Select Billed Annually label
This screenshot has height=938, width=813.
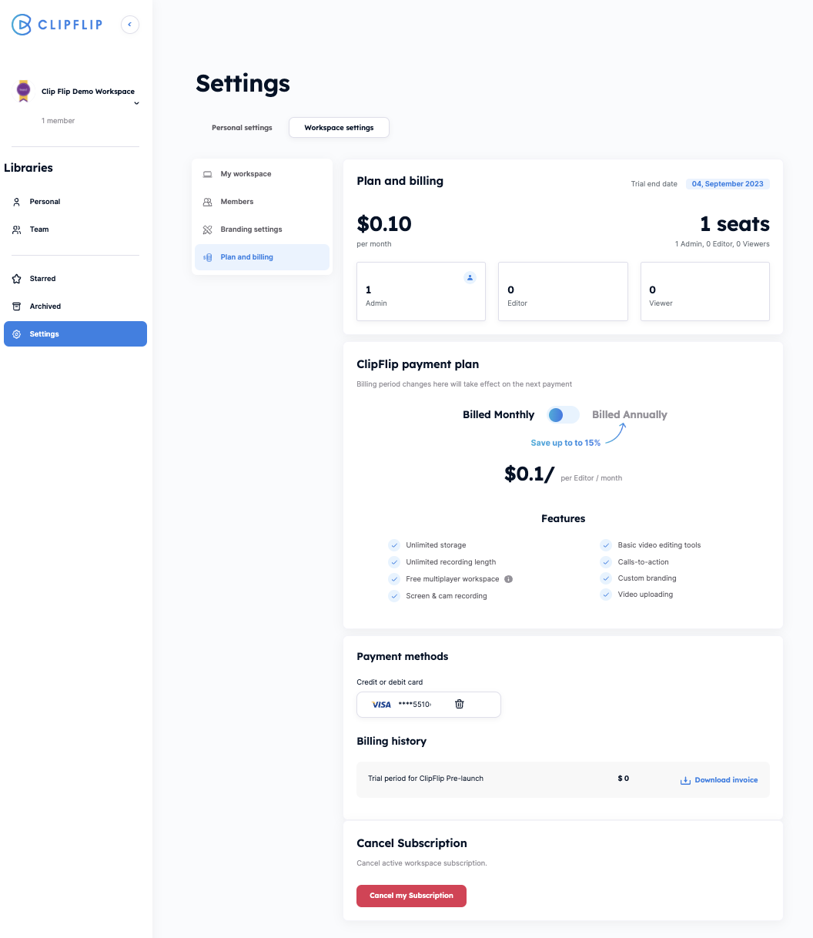coord(629,415)
